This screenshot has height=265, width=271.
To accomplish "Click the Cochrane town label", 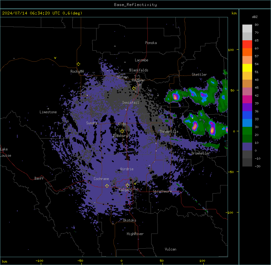I will pos(101,179).
